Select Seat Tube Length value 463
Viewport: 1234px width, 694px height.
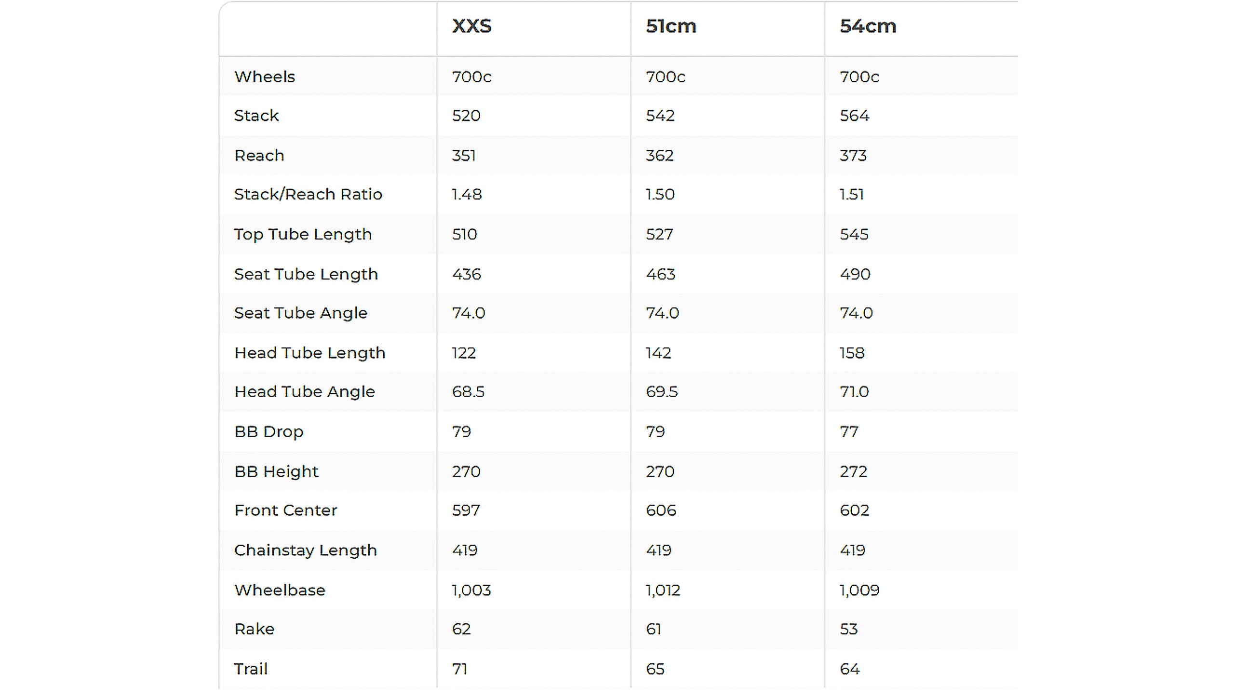click(660, 274)
